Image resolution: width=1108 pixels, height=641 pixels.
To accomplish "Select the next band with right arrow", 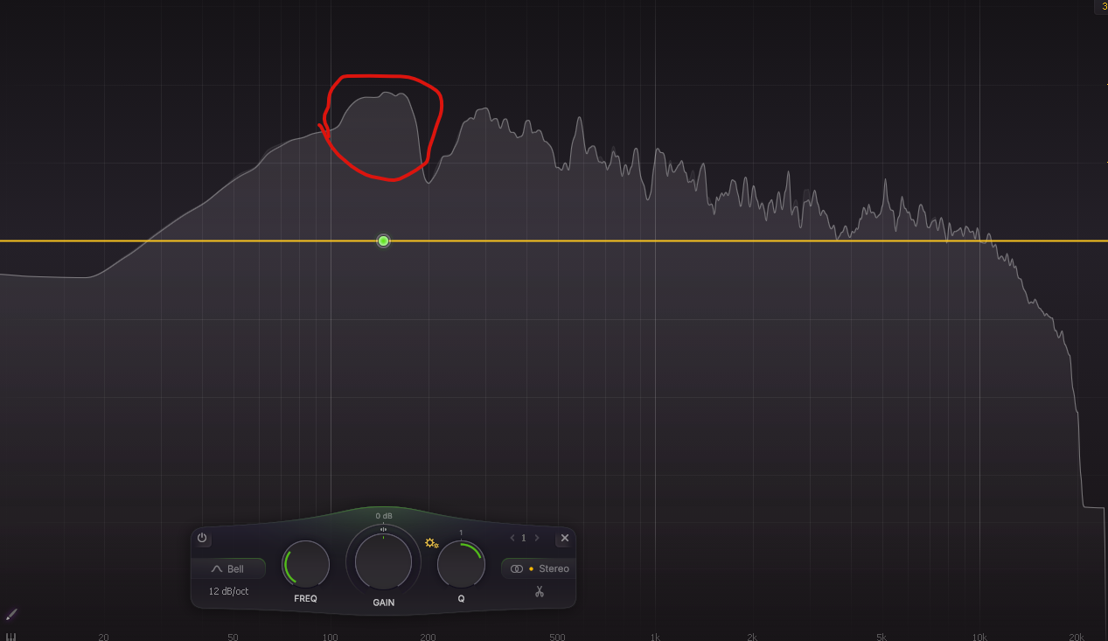I will [x=536, y=538].
